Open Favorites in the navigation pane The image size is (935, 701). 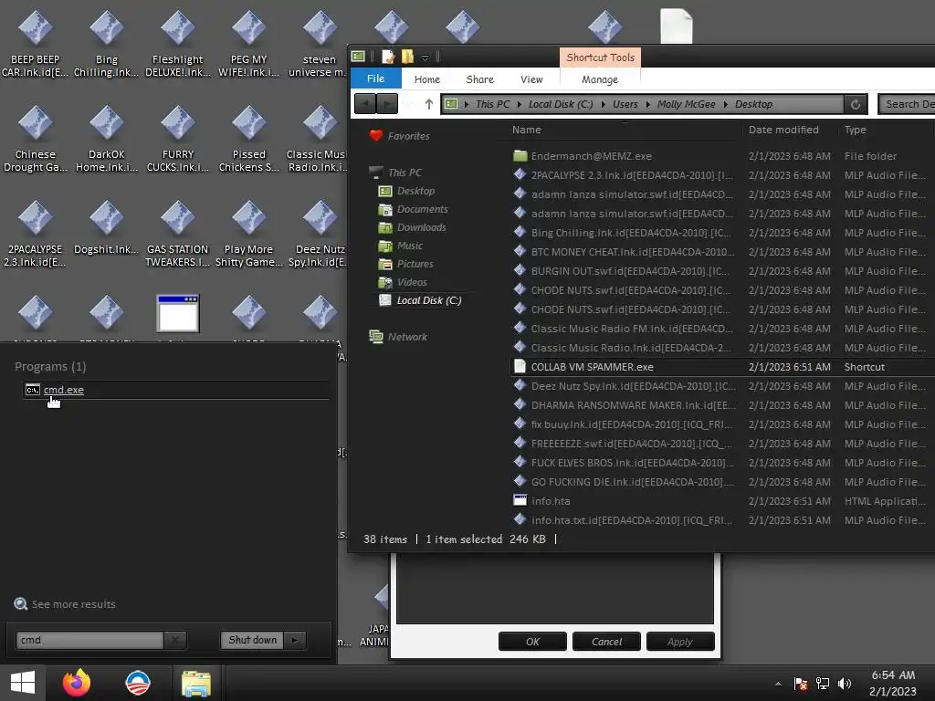(x=408, y=136)
